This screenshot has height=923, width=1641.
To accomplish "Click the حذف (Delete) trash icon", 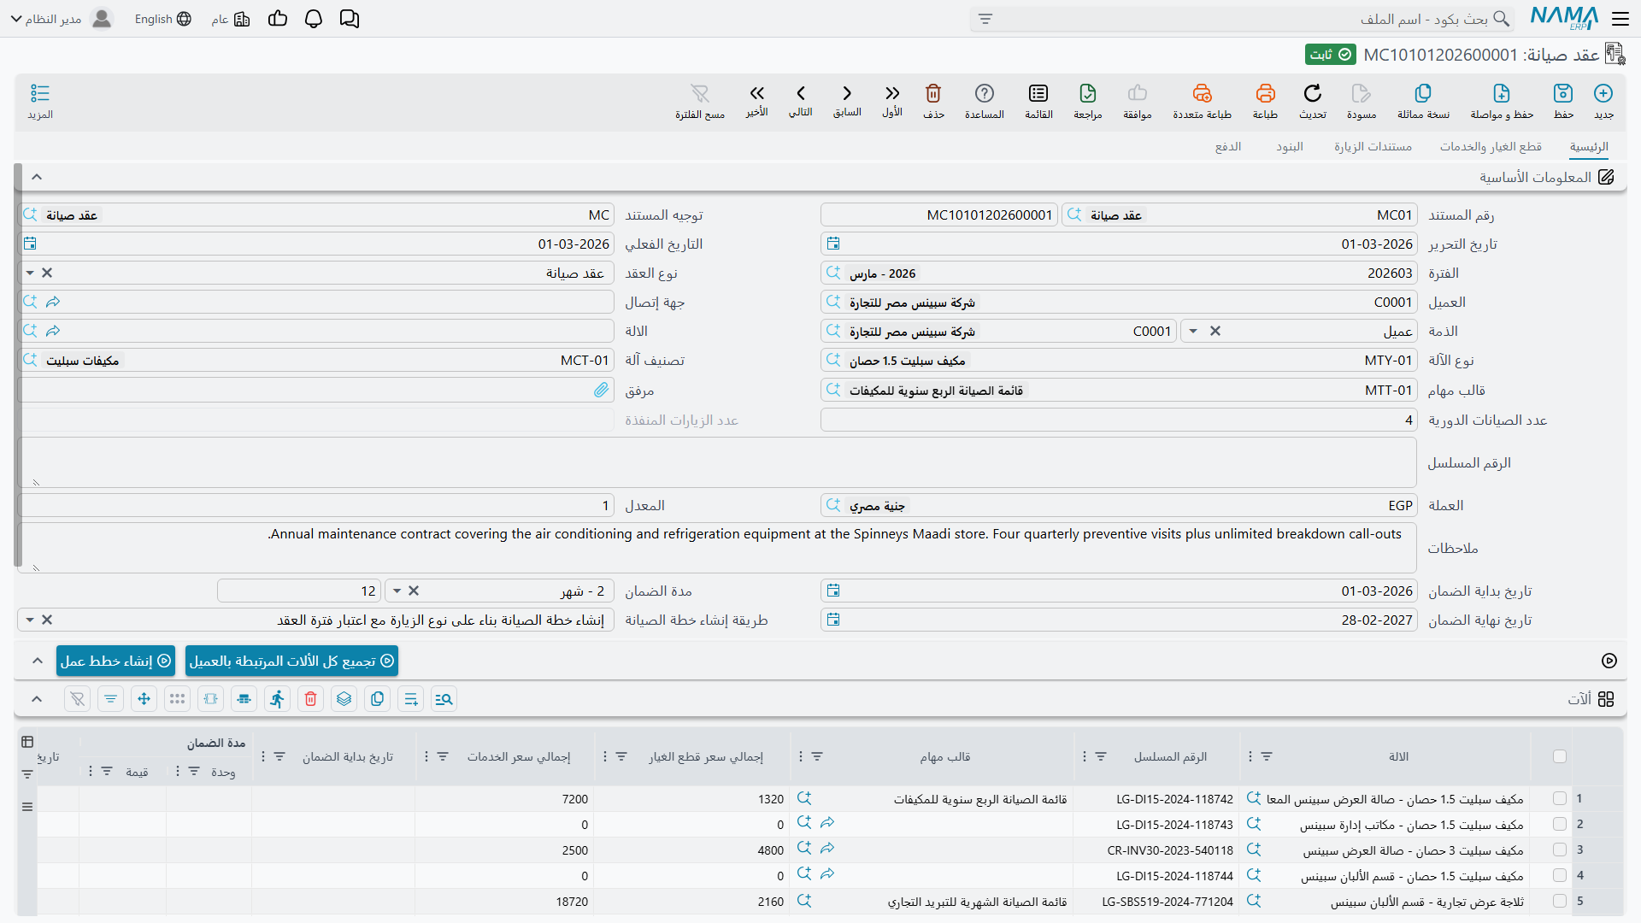I will point(933,93).
